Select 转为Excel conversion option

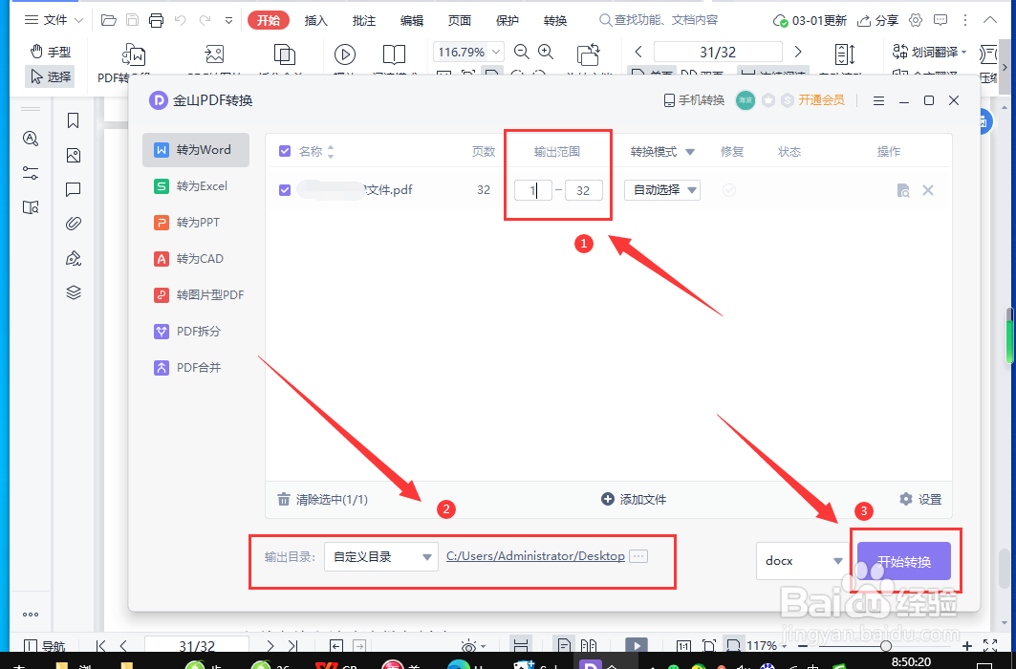196,185
